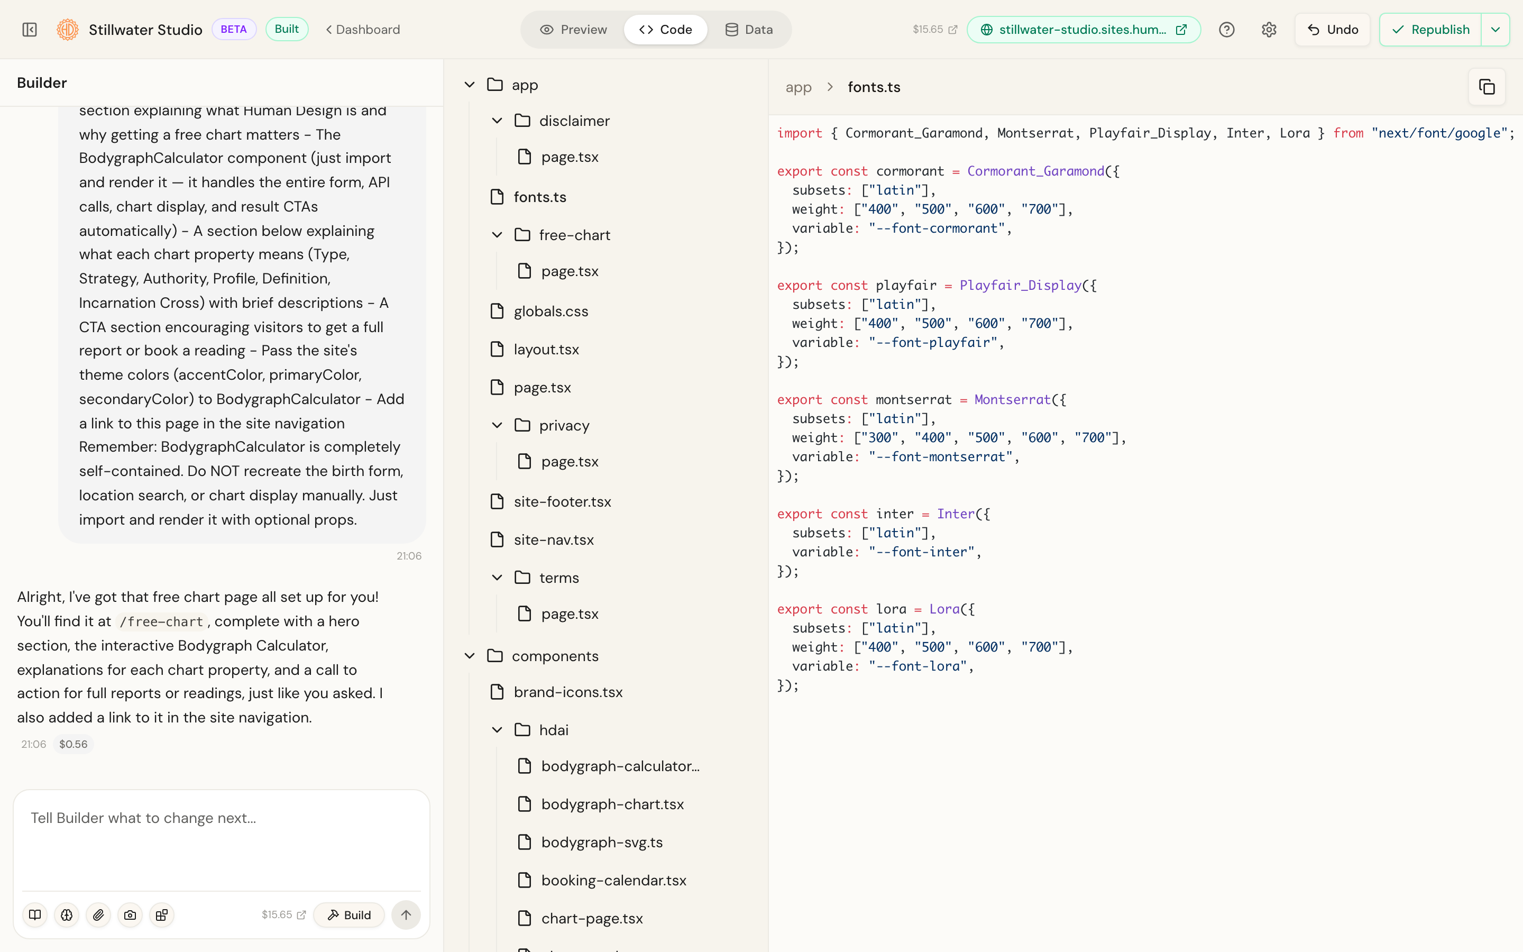Open bodygraph-chart.tsx file
Image resolution: width=1523 pixels, height=952 pixels.
point(612,804)
